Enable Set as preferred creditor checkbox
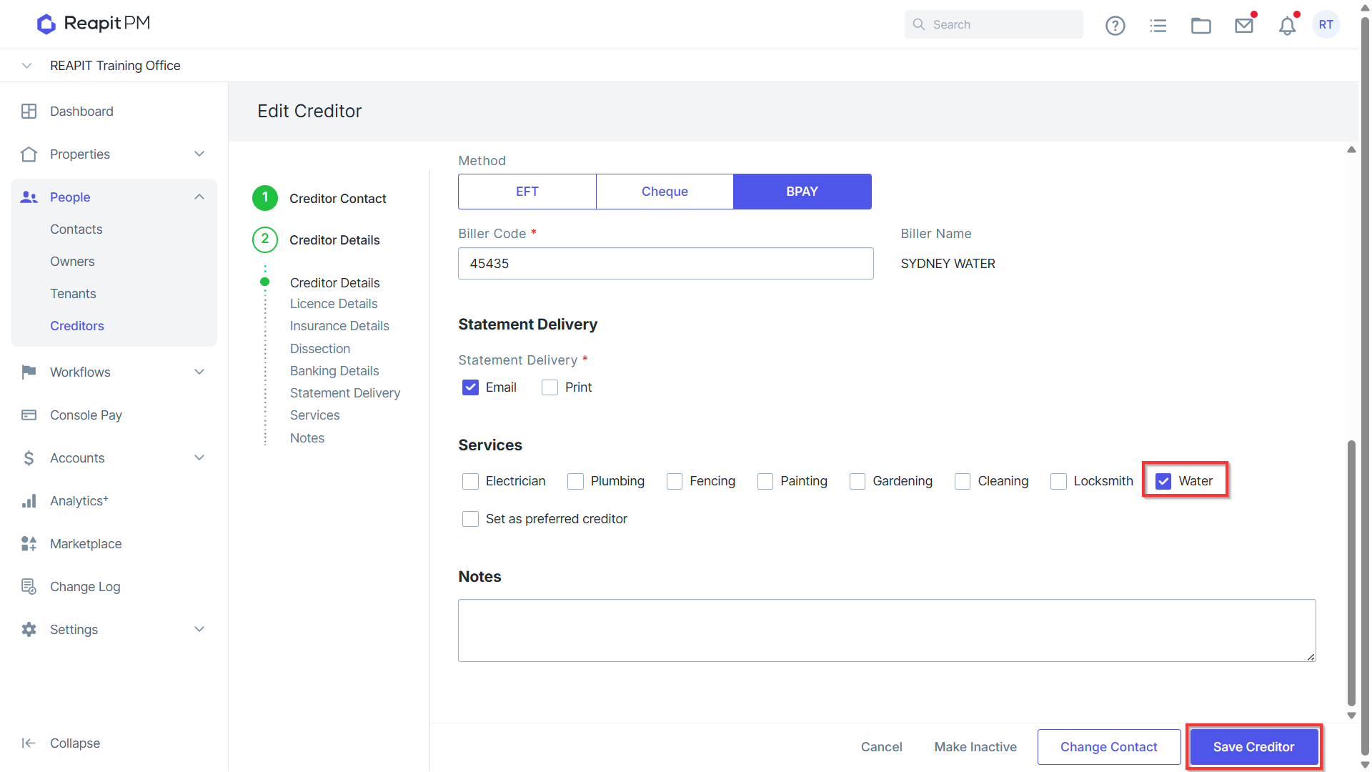The width and height of the screenshot is (1372, 772). pyautogui.click(x=470, y=519)
